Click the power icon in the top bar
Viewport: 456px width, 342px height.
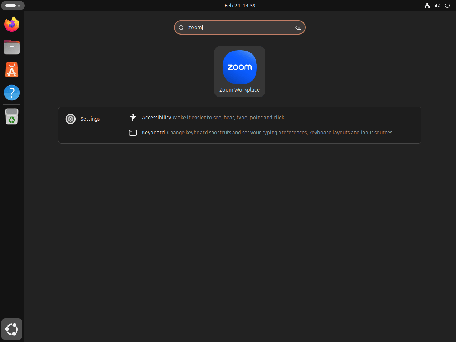447,6
